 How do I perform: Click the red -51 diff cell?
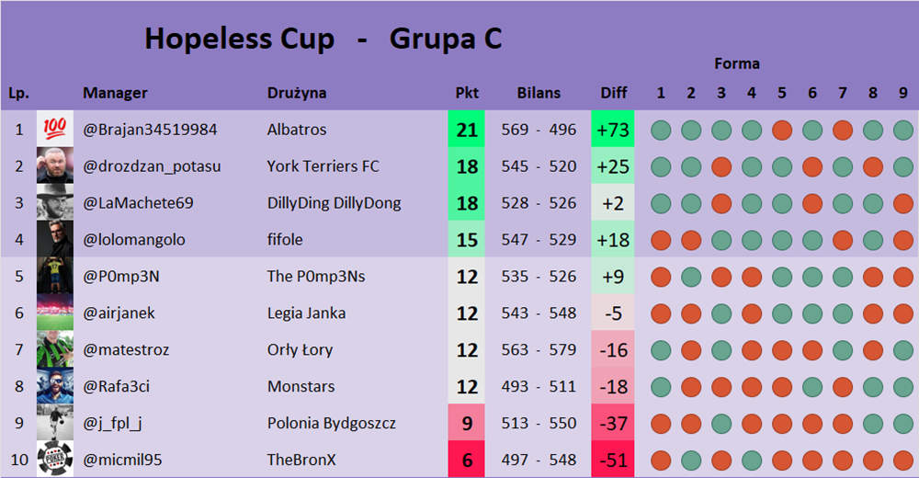click(x=614, y=460)
